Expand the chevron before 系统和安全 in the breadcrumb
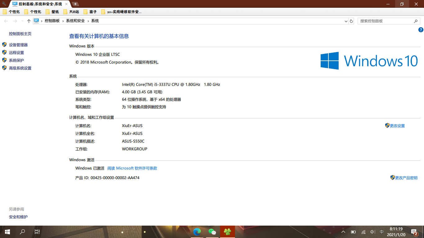The height and width of the screenshot is (238, 424). [x=63, y=21]
